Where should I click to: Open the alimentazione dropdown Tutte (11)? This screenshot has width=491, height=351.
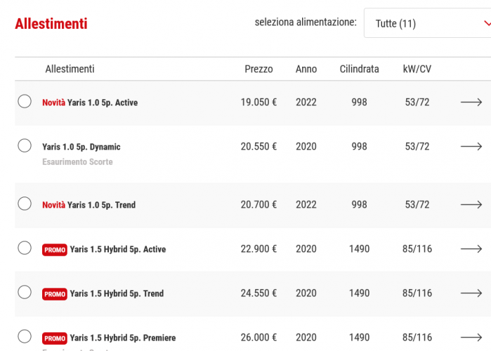pyautogui.click(x=421, y=24)
